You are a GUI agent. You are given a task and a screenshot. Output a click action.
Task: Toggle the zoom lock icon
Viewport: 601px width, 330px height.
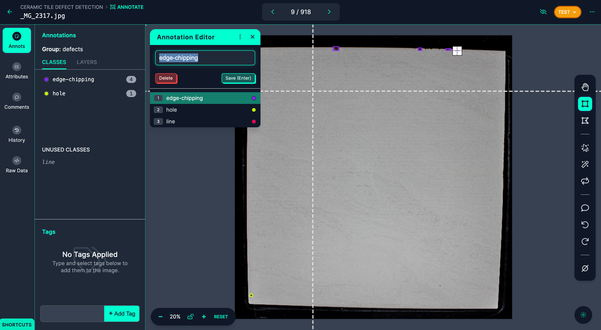[191, 317]
